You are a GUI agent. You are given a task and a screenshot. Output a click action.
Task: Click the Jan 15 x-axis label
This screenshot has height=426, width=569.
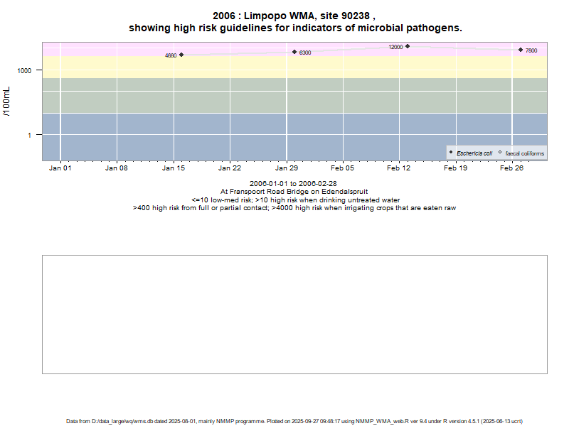(174, 168)
